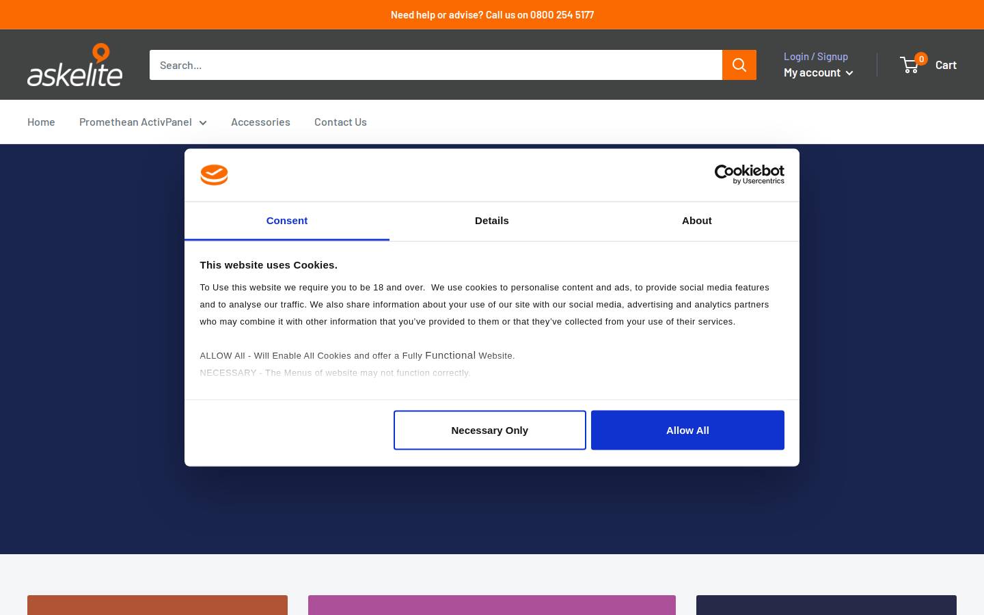
Task: Expand the Promethean ActivPanel menu
Action: [143, 122]
